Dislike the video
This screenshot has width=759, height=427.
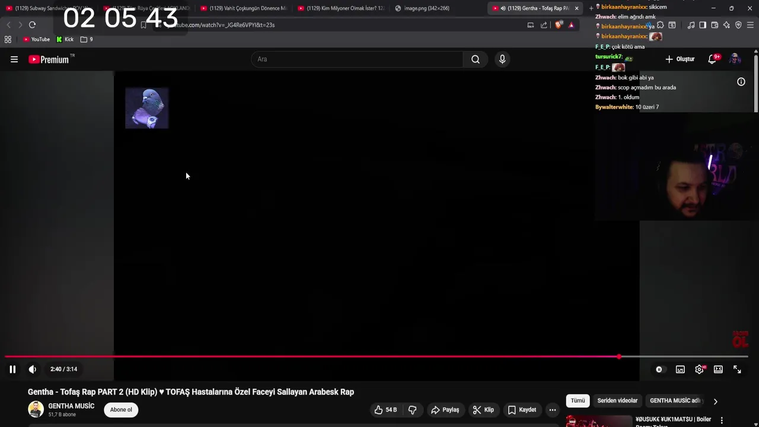click(x=412, y=410)
